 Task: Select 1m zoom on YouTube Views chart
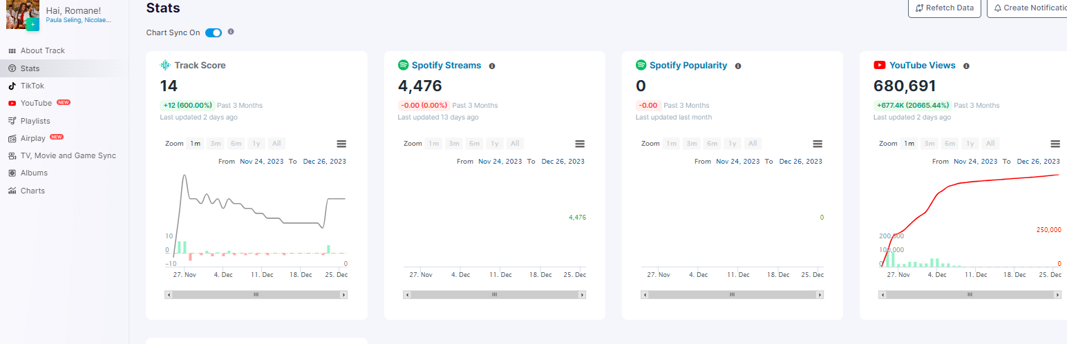coord(909,144)
